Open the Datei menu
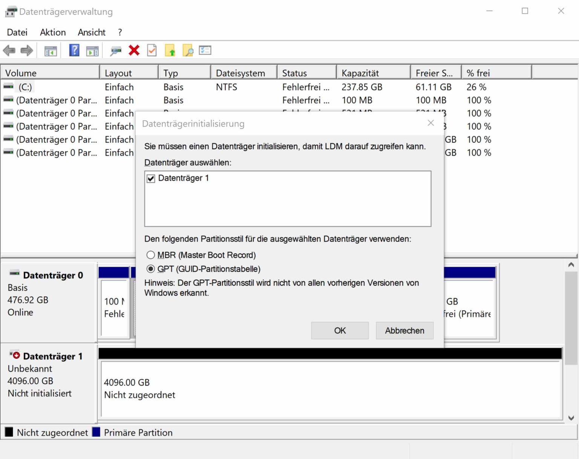The height and width of the screenshot is (459, 579). 17,32
